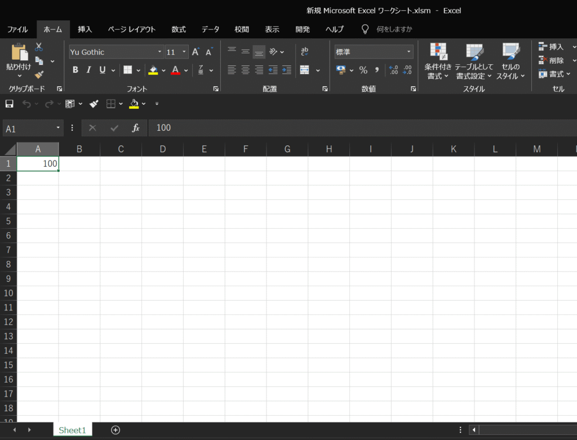Apply percent style
This screenshot has width=577, height=440.
[363, 70]
